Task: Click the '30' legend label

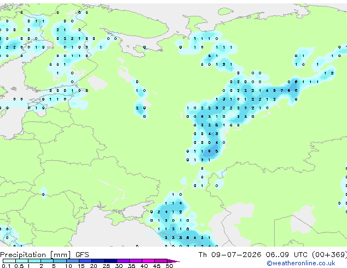Action: 119,266
